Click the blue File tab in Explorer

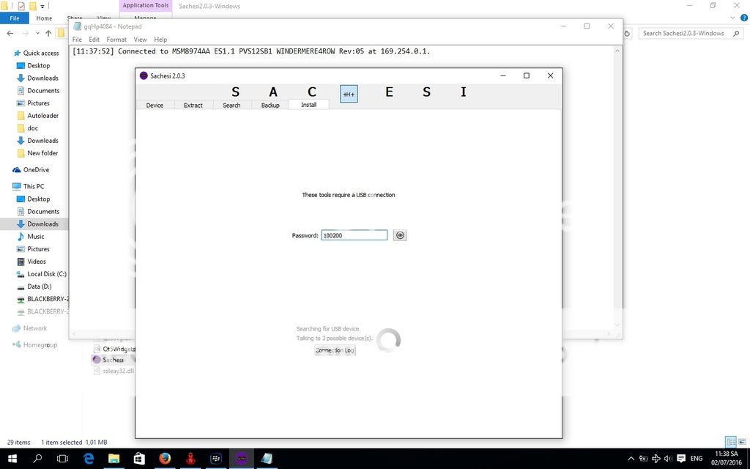pos(15,18)
